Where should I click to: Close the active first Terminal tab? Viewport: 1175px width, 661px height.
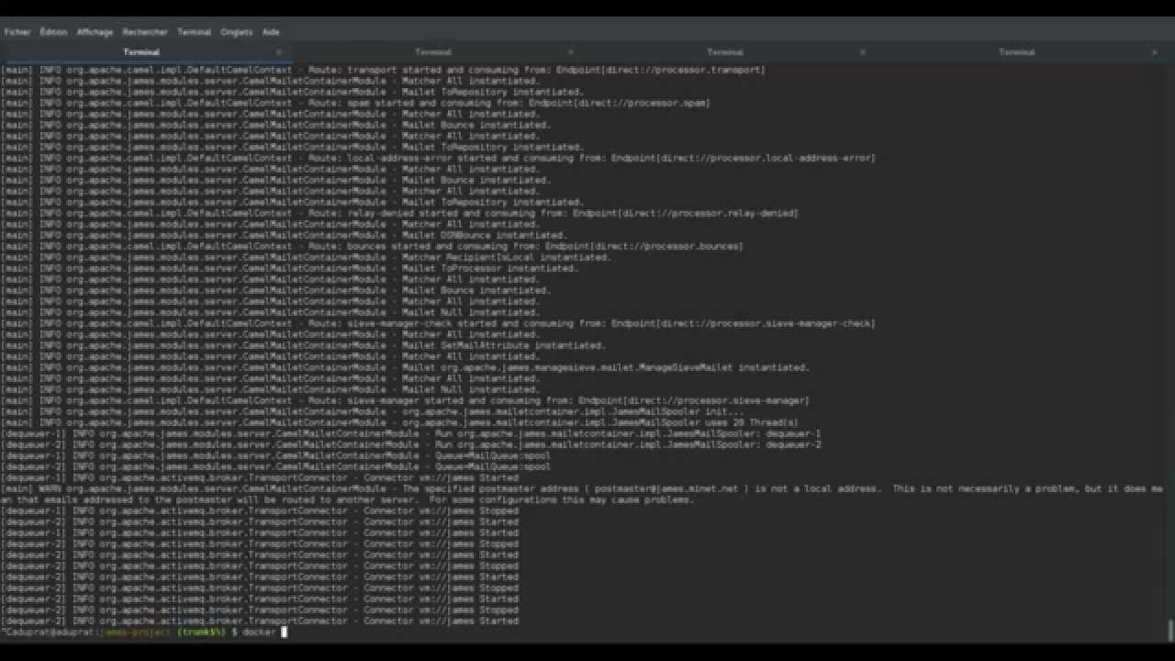point(279,52)
